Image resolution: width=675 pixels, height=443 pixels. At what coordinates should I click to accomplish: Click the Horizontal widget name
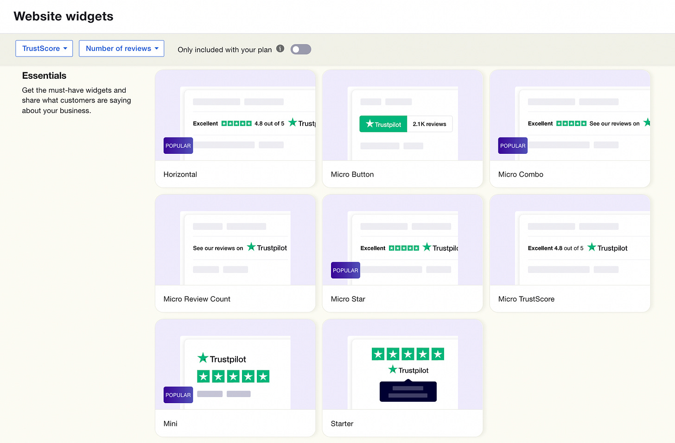pos(180,174)
